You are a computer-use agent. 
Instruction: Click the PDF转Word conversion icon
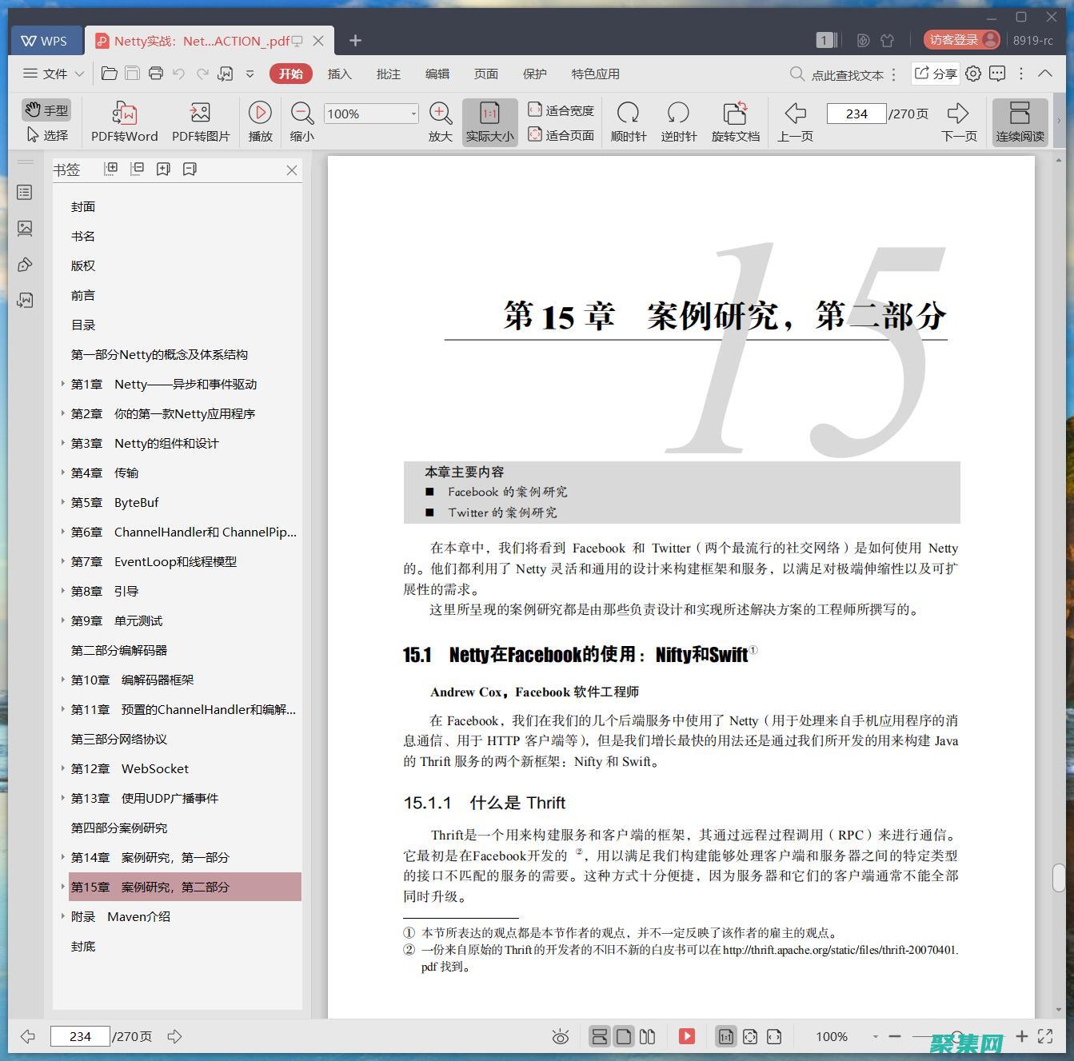pyautogui.click(x=124, y=121)
